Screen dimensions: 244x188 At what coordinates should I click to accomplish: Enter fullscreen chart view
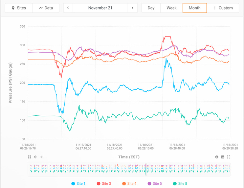229,157
